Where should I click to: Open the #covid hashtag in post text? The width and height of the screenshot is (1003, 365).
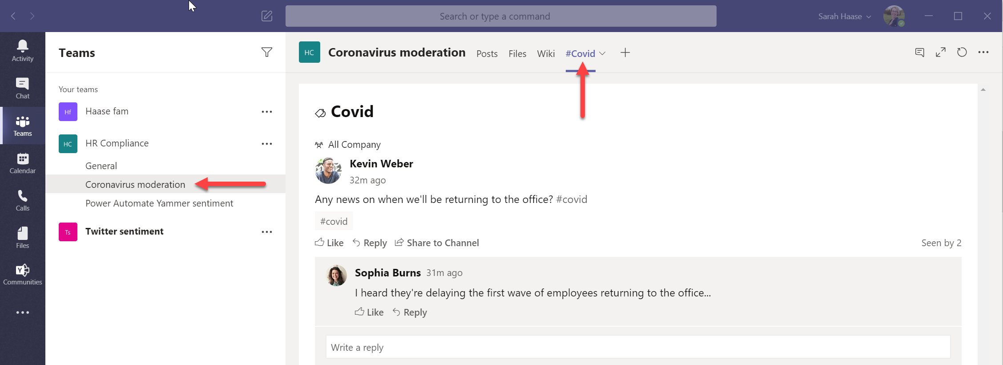coord(572,199)
